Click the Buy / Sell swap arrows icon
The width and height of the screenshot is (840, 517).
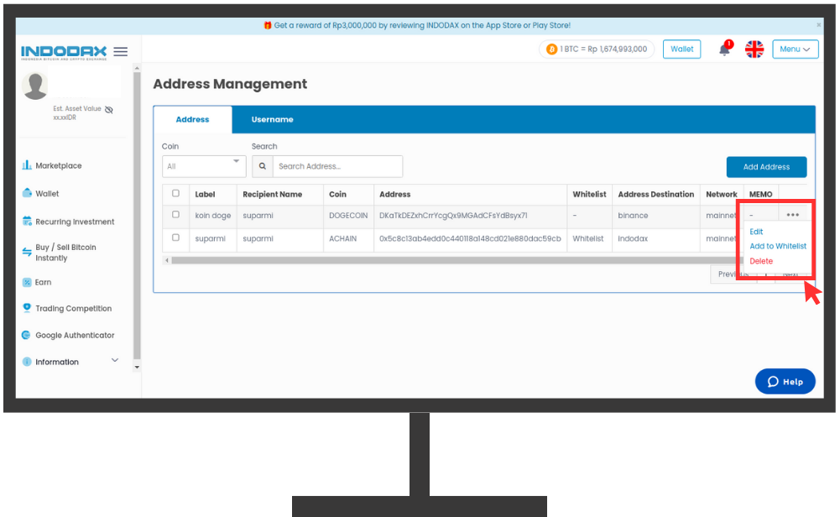27,252
